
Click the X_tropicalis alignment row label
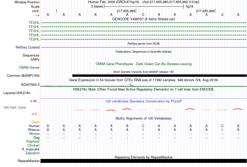[x=31, y=149]
